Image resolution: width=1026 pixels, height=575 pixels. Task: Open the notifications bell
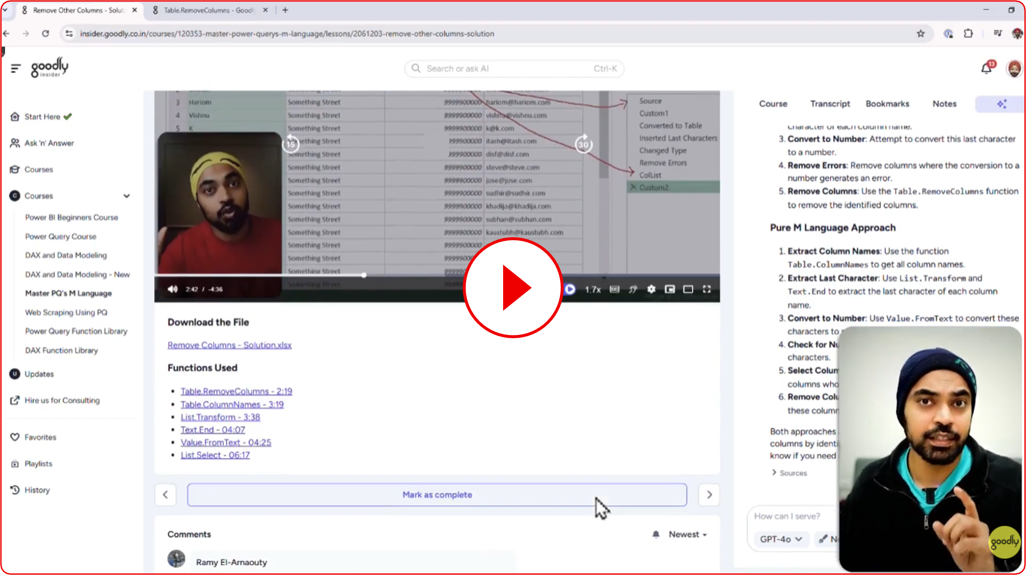986,69
